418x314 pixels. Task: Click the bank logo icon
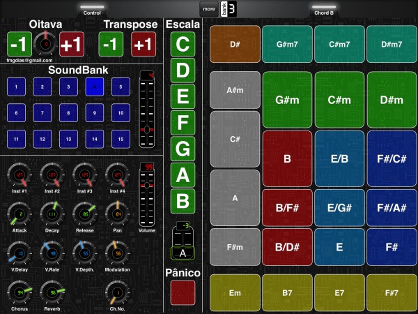point(229,9)
